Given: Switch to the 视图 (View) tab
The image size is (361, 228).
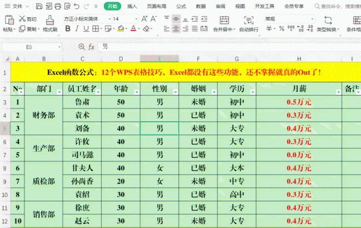Looking at the screenshot, I should coord(240,6).
